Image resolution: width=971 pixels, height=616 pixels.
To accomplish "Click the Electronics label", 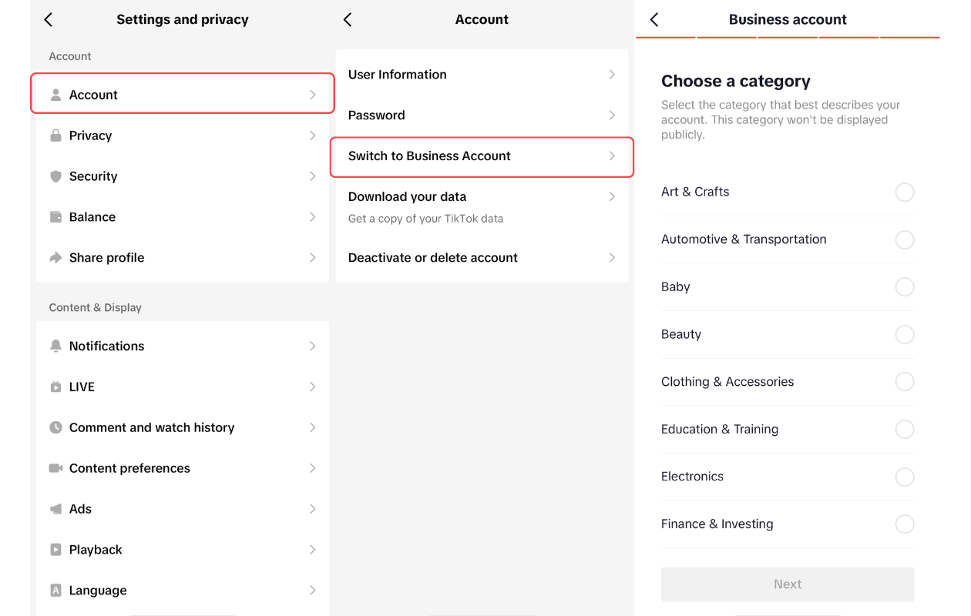I will point(692,477).
